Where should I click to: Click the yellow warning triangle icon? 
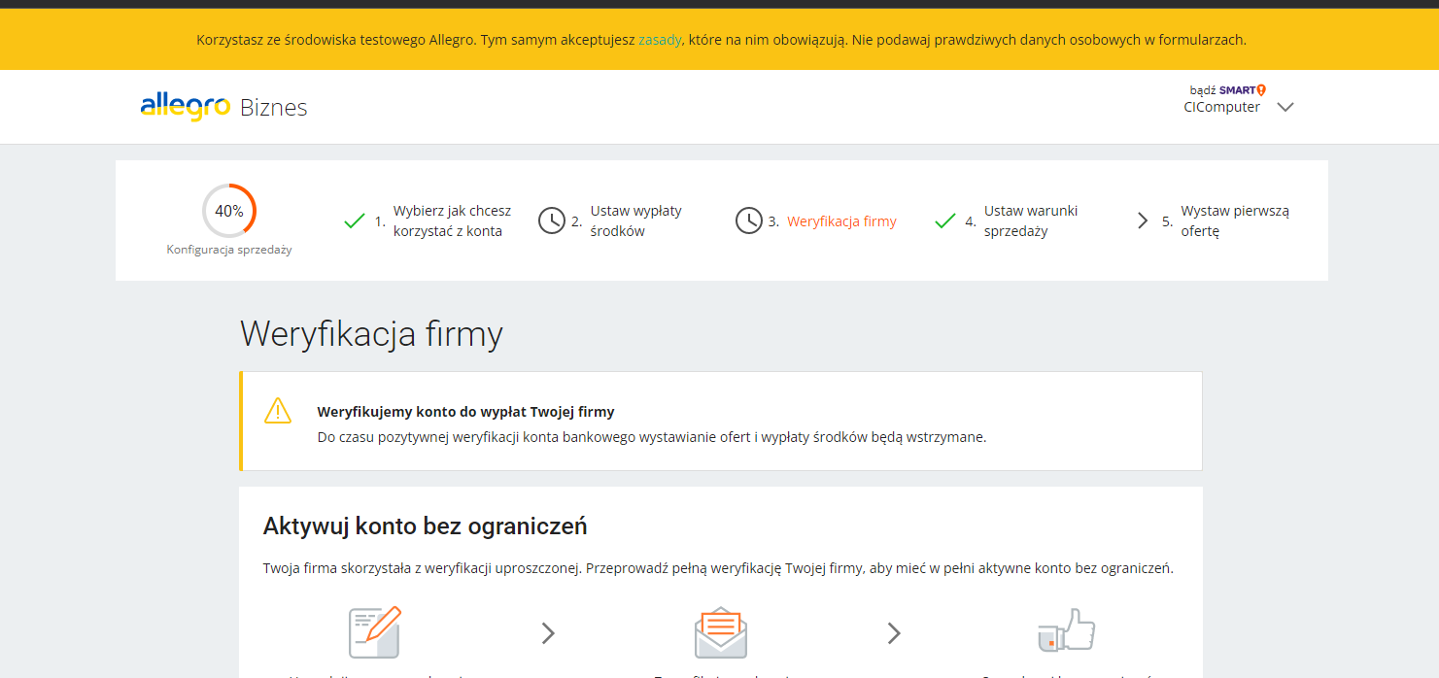(278, 410)
